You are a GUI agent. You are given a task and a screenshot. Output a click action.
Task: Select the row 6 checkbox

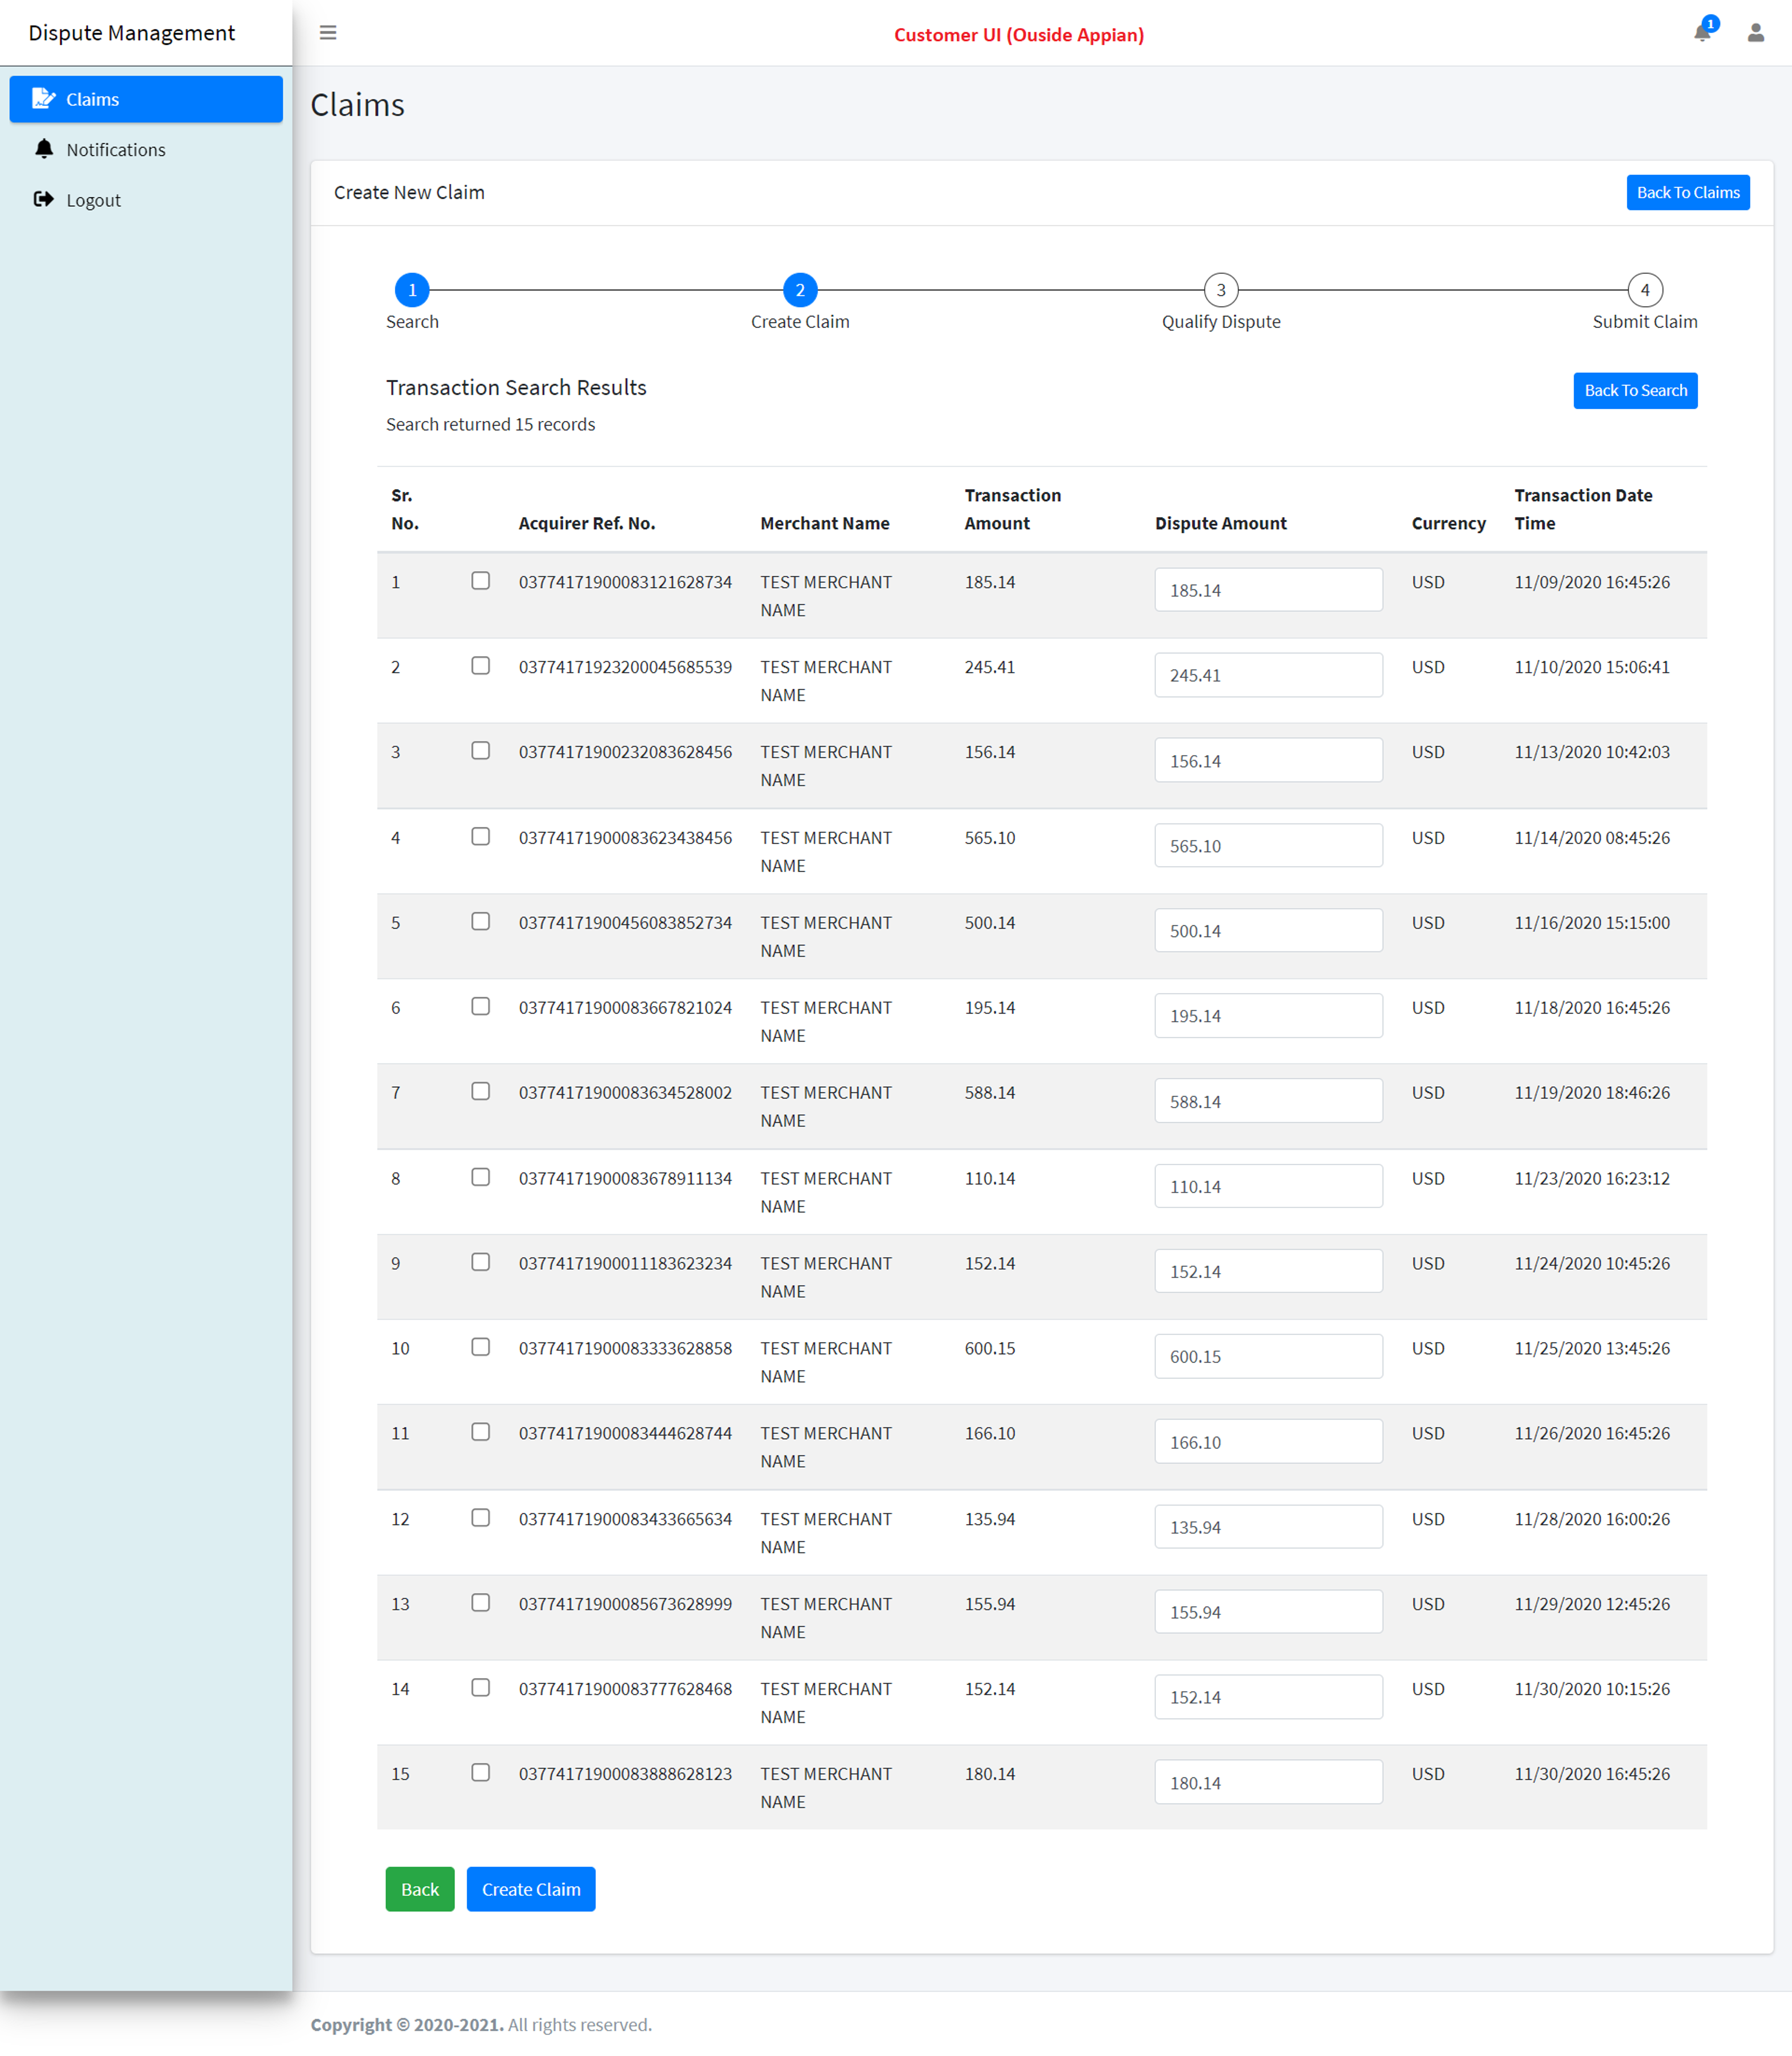[x=481, y=1006]
